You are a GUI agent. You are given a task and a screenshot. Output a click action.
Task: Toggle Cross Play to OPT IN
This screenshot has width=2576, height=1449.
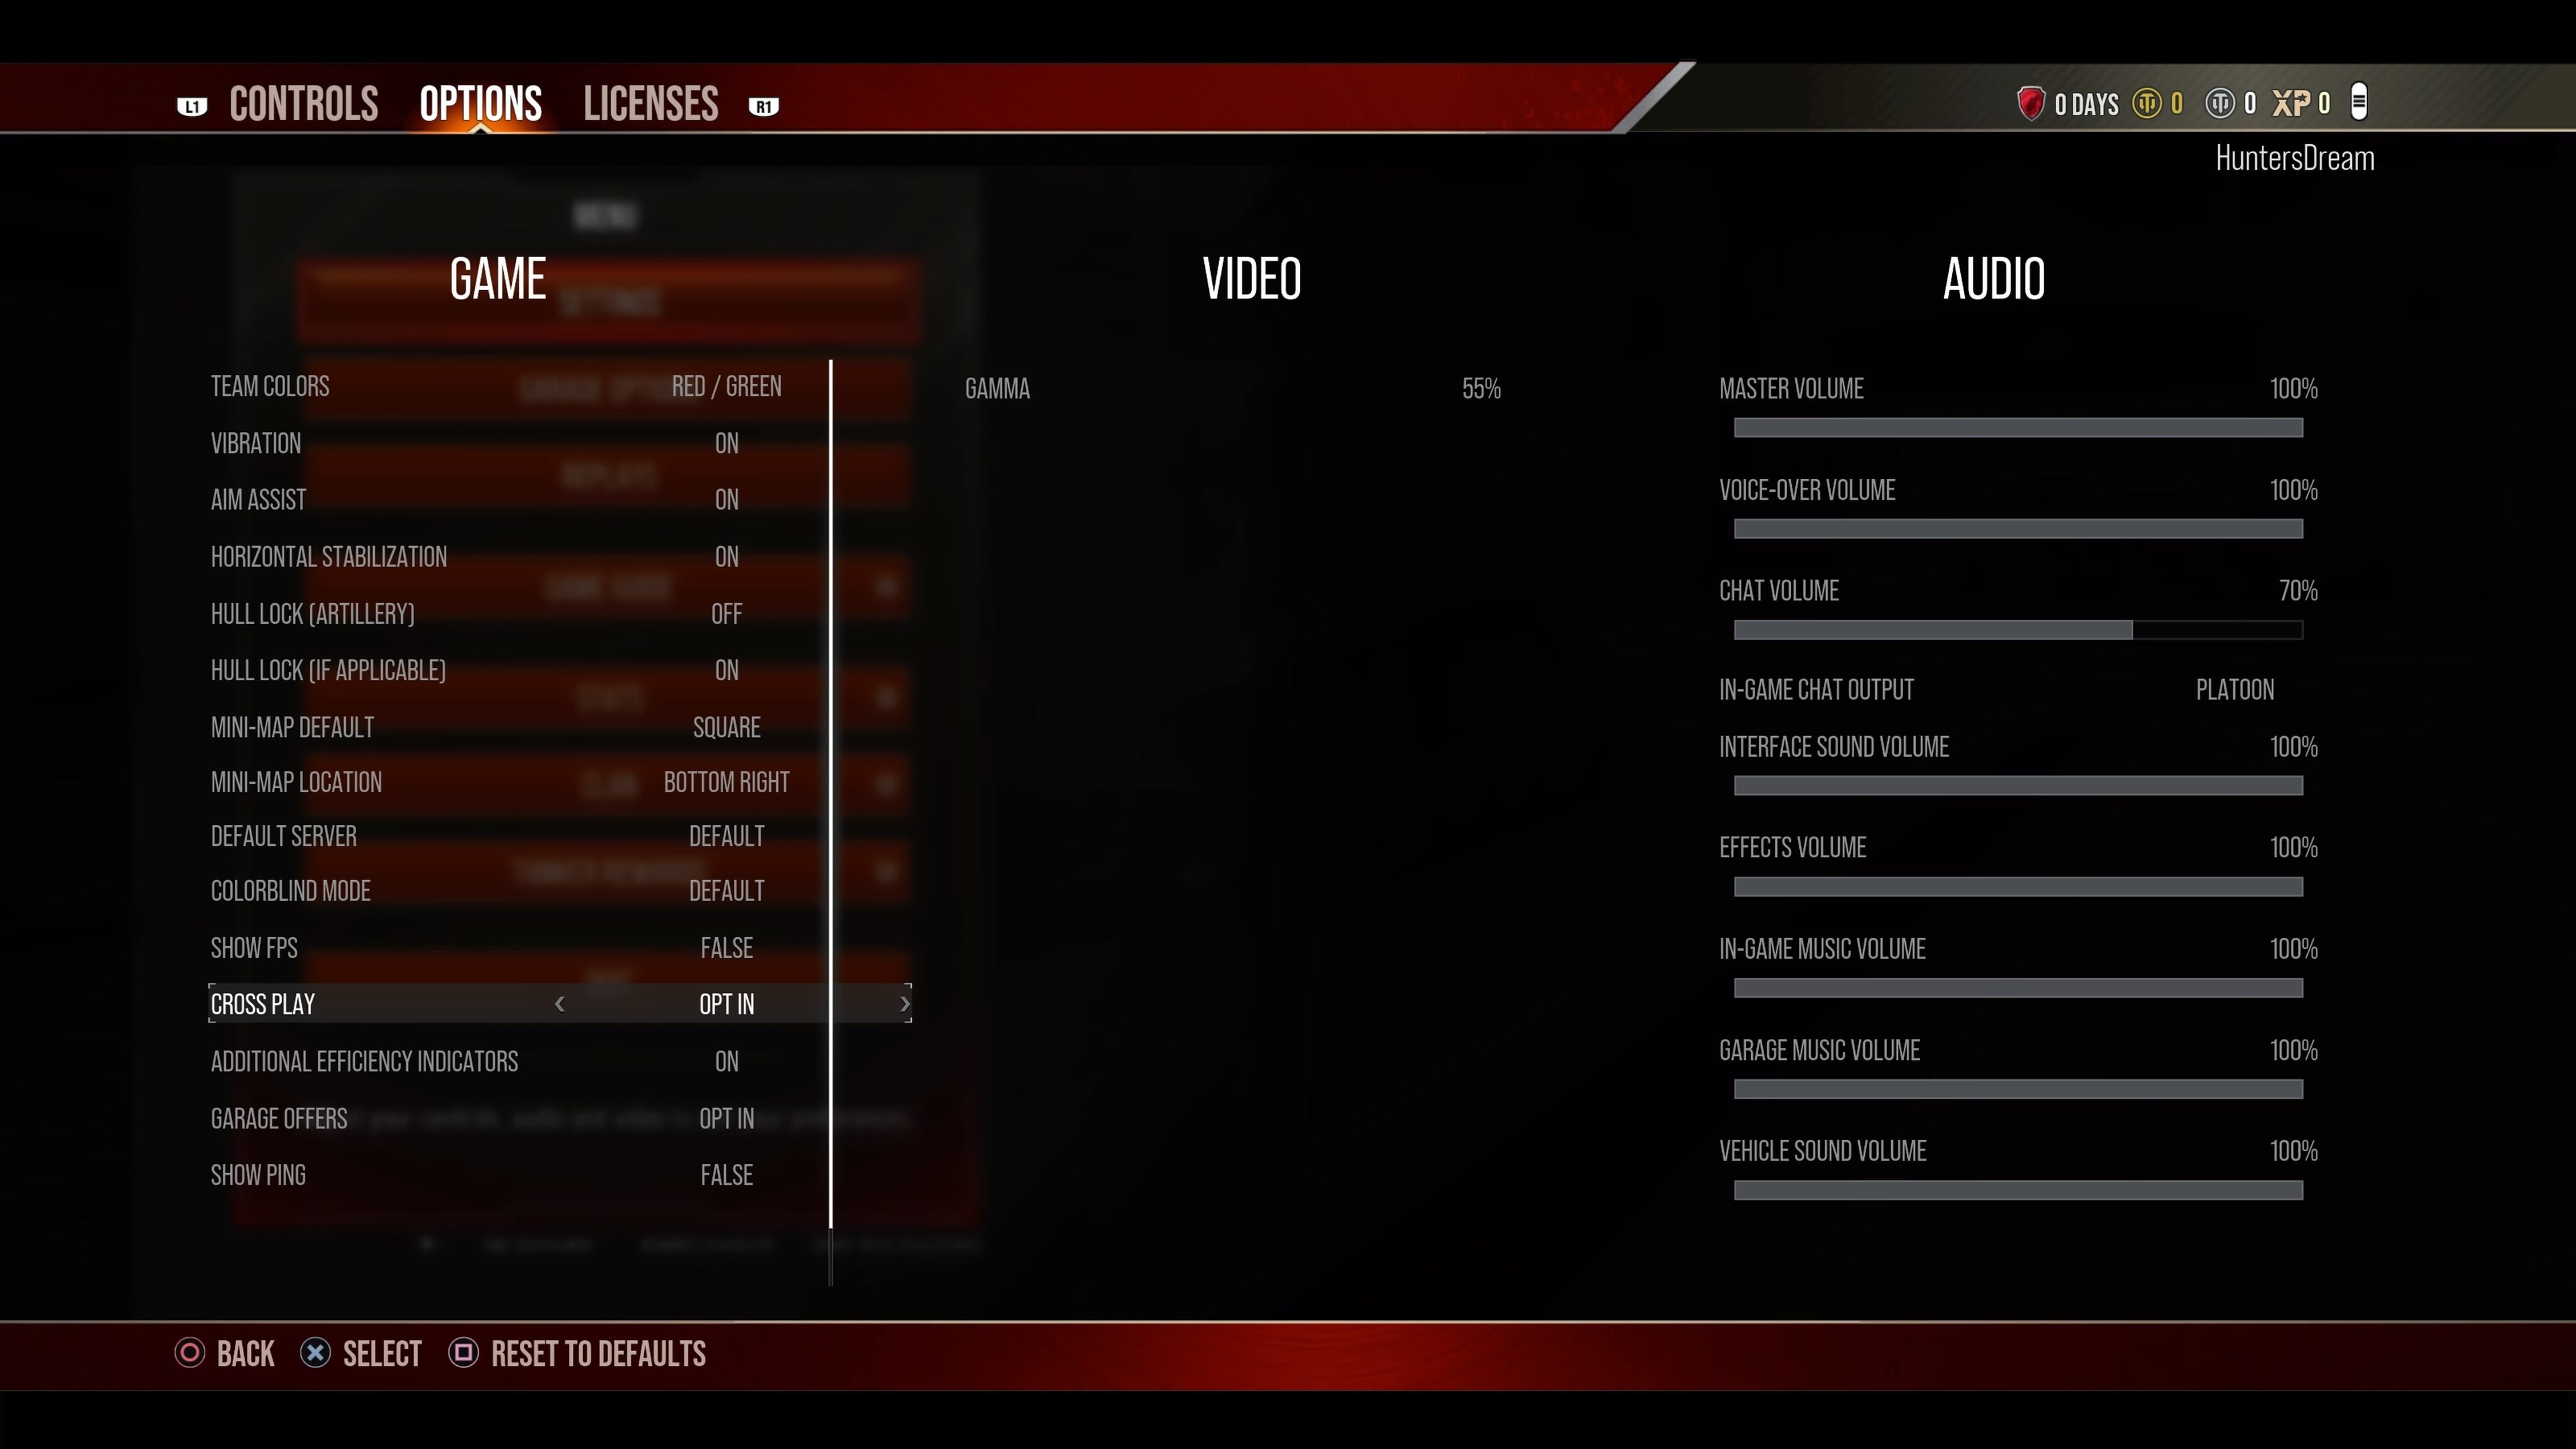tap(727, 1003)
